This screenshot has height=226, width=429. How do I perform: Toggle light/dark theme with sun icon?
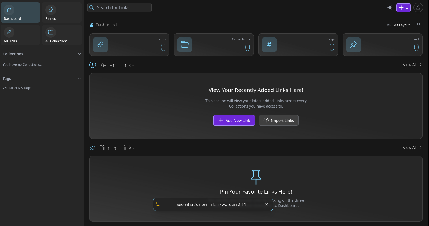pos(390,8)
